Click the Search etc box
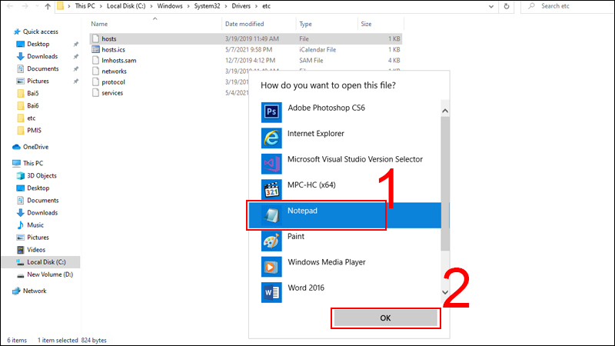The width and height of the screenshot is (615, 346). [567, 6]
